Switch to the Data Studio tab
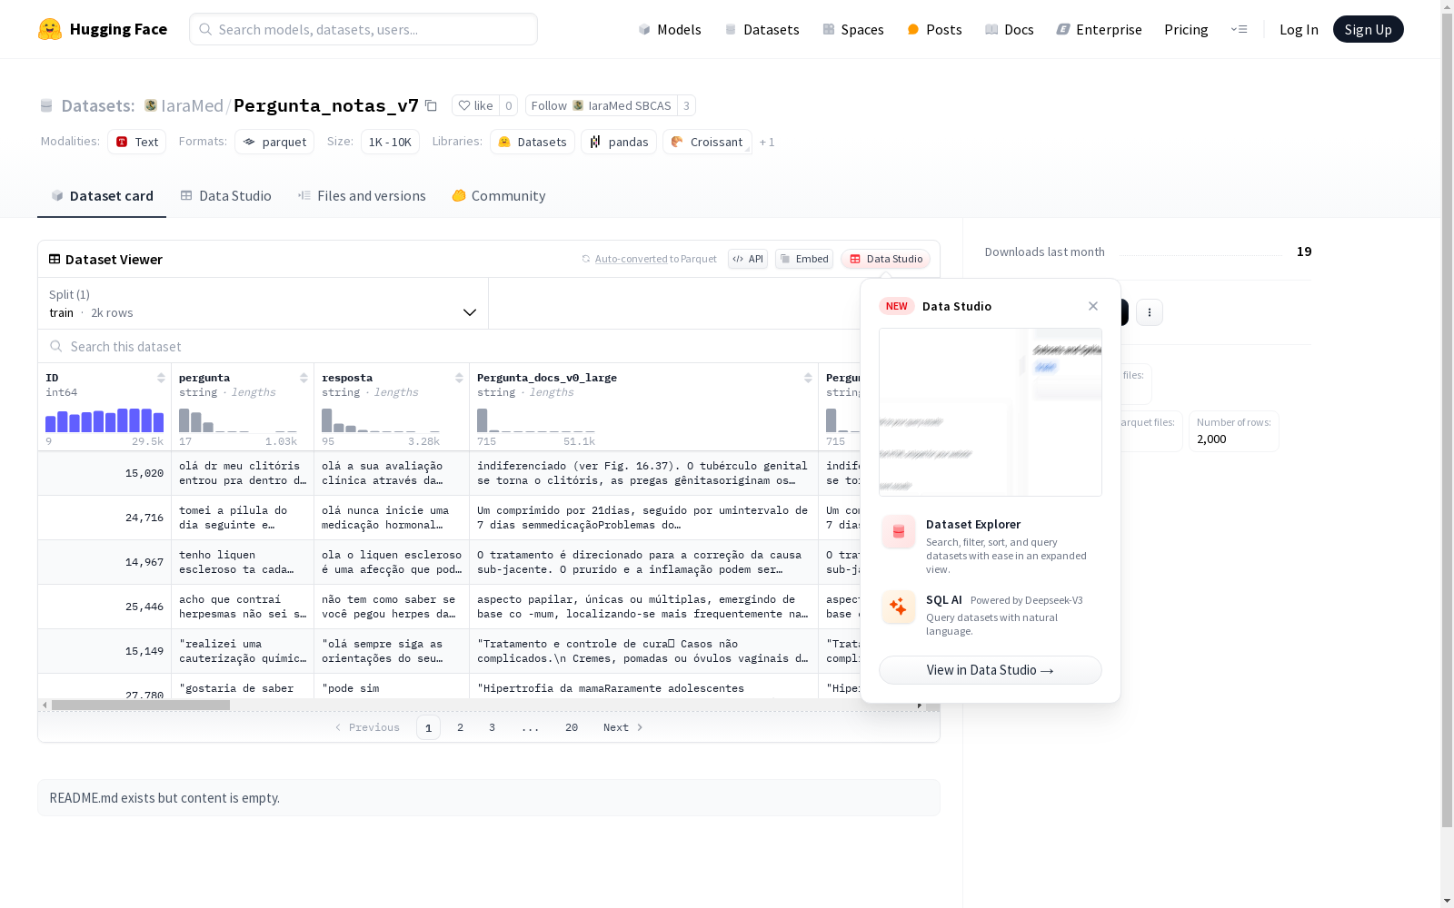The image size is (1454, 908). point(226,196)
